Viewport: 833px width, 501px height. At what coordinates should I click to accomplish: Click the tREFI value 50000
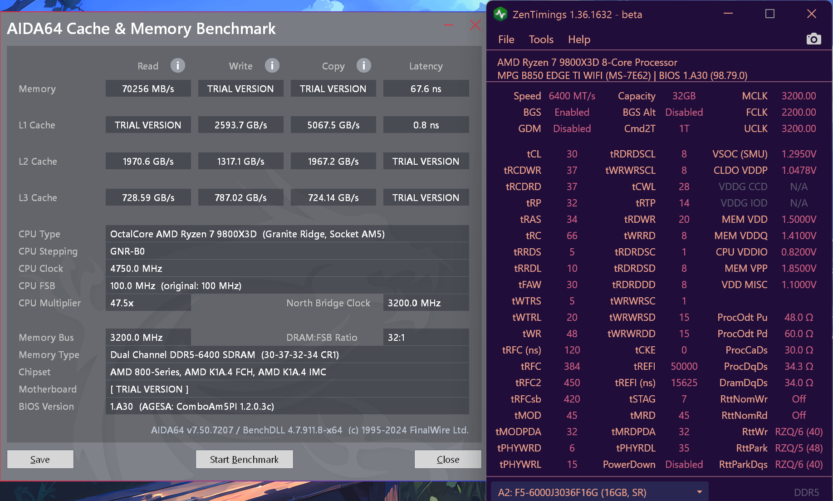[684, 366]
